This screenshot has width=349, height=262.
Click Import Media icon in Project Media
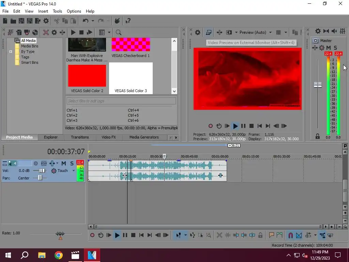point(19,32)
